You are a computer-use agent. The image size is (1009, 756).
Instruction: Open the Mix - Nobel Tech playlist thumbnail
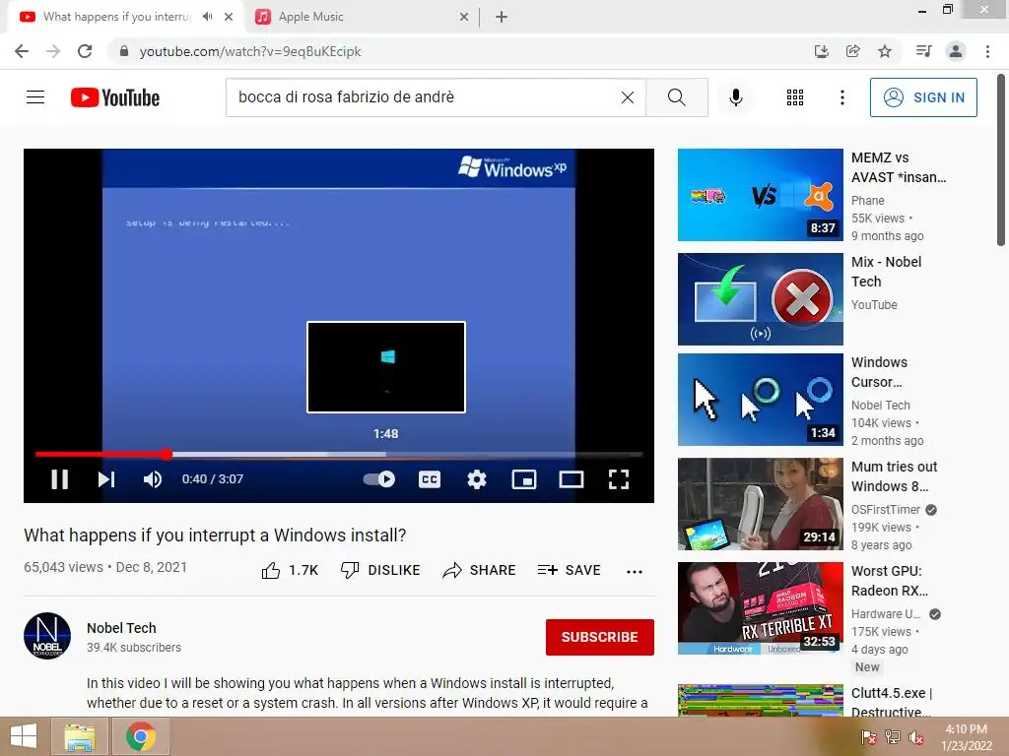[760, 299]
